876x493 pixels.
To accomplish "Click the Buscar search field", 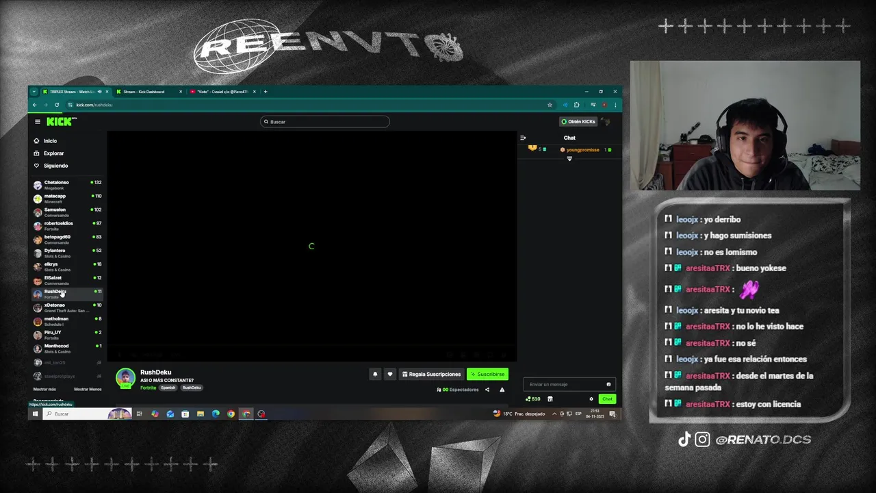I will (x=325, y=121).
